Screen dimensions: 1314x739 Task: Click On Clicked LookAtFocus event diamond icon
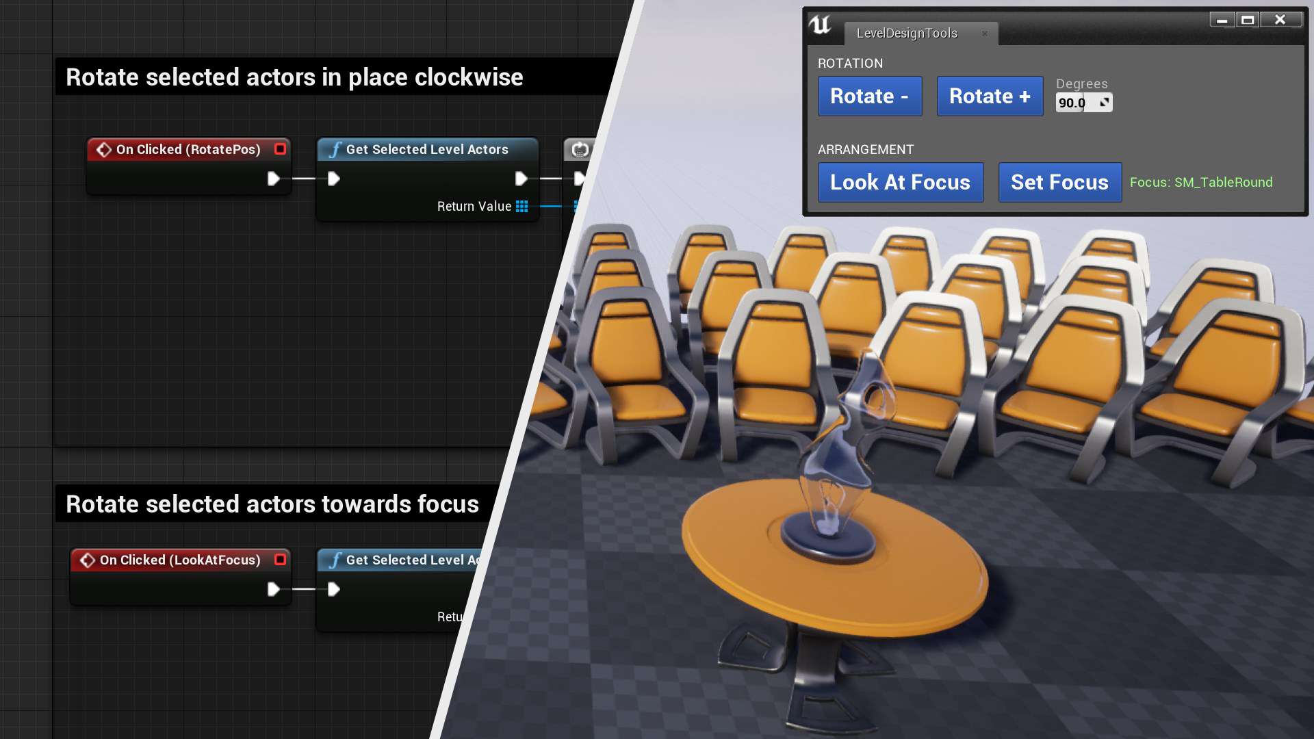[x=88, y=560]
